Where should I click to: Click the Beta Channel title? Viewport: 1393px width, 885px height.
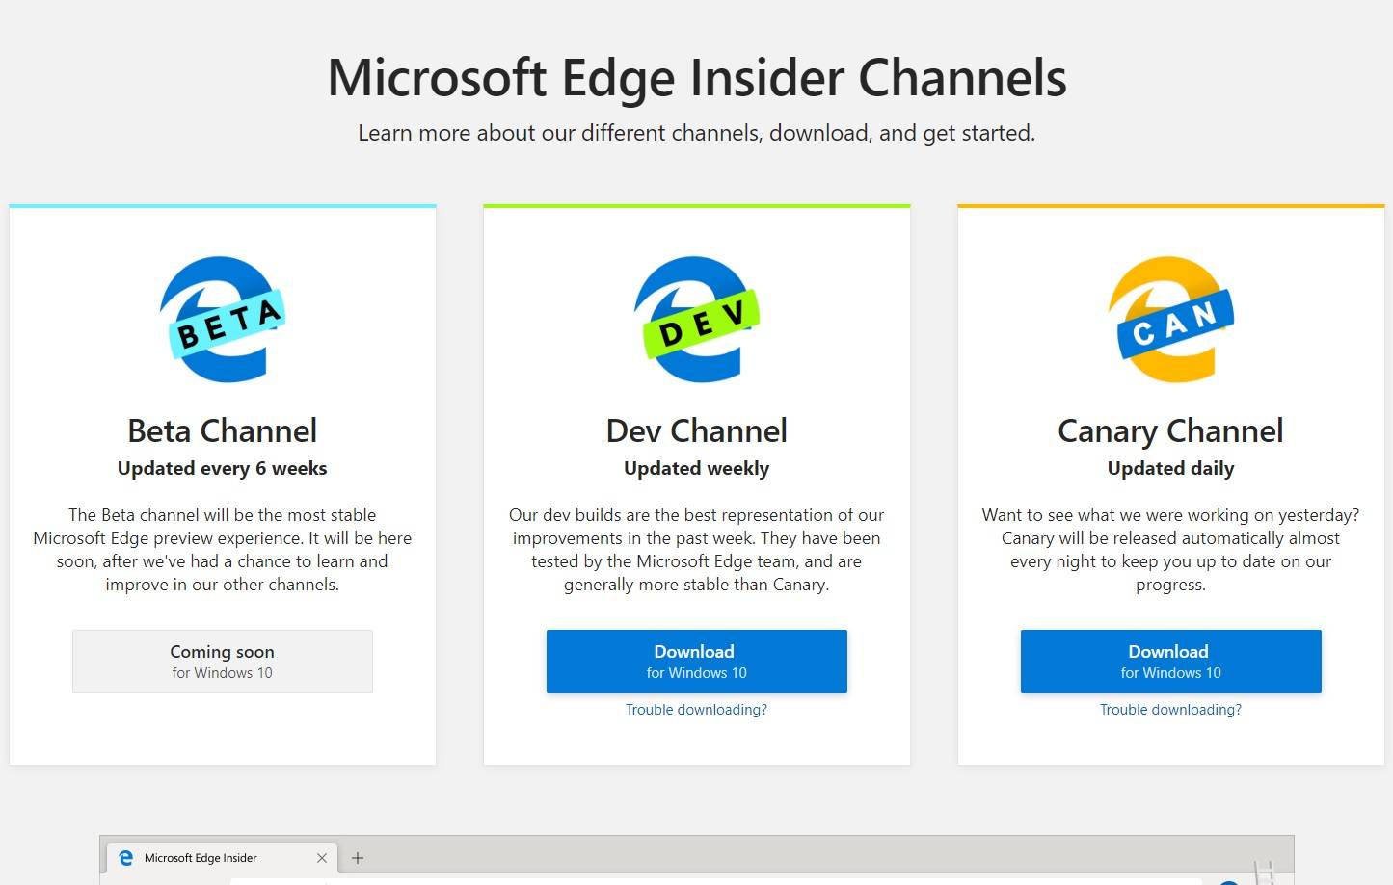pyautogui.click(x=223, y=430)
